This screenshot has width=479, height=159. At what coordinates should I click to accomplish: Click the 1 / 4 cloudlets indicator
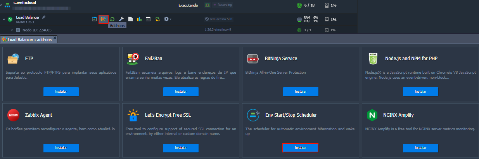point(304,30)
